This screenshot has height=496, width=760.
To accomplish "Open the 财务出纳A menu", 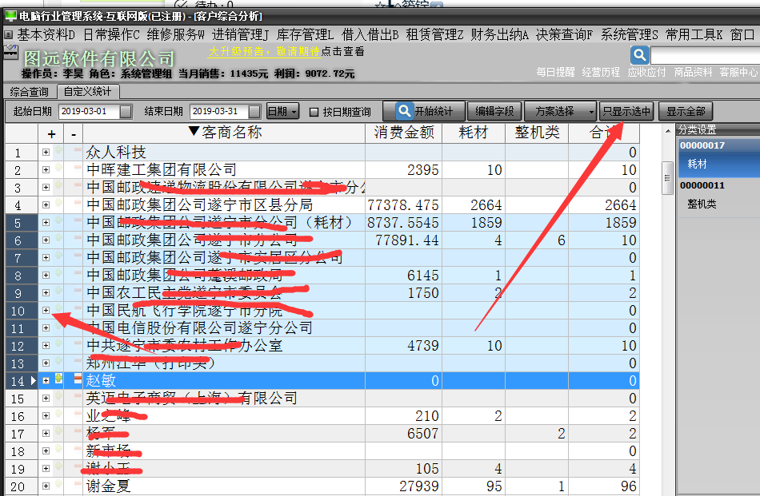I will [500, 35].
